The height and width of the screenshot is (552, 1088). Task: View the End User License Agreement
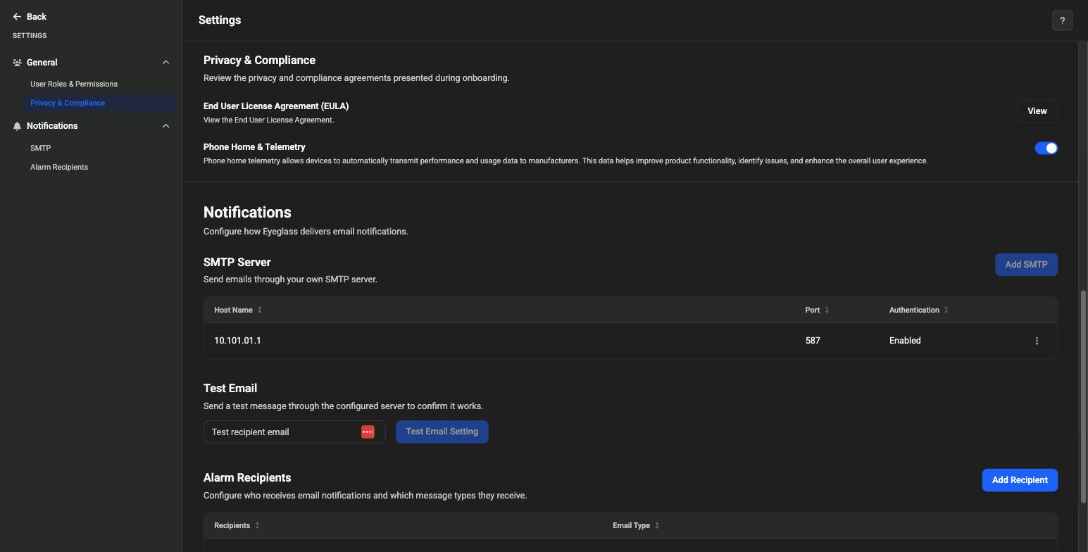point(1037,111)
